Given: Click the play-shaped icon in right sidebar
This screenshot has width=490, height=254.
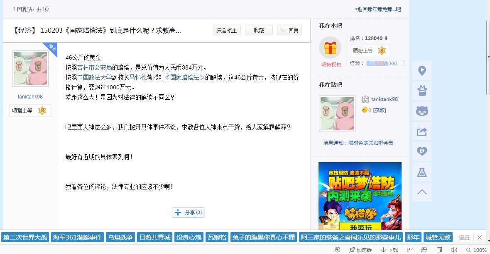Looking at the screenshot, I should 422,71.
